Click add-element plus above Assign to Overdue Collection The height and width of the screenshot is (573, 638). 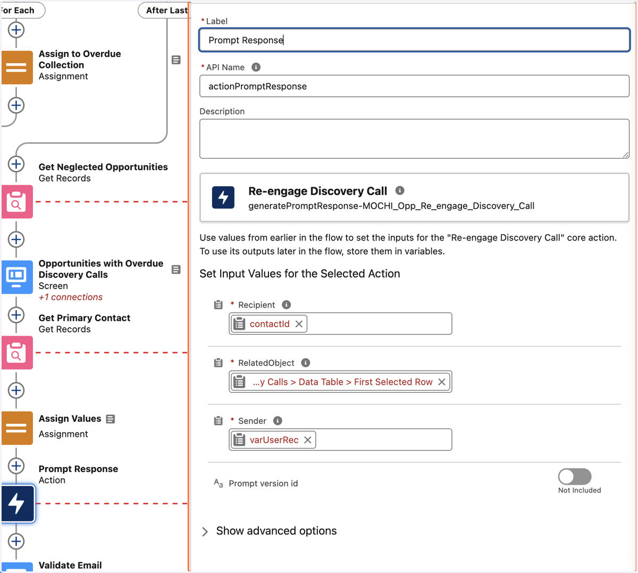16,30
